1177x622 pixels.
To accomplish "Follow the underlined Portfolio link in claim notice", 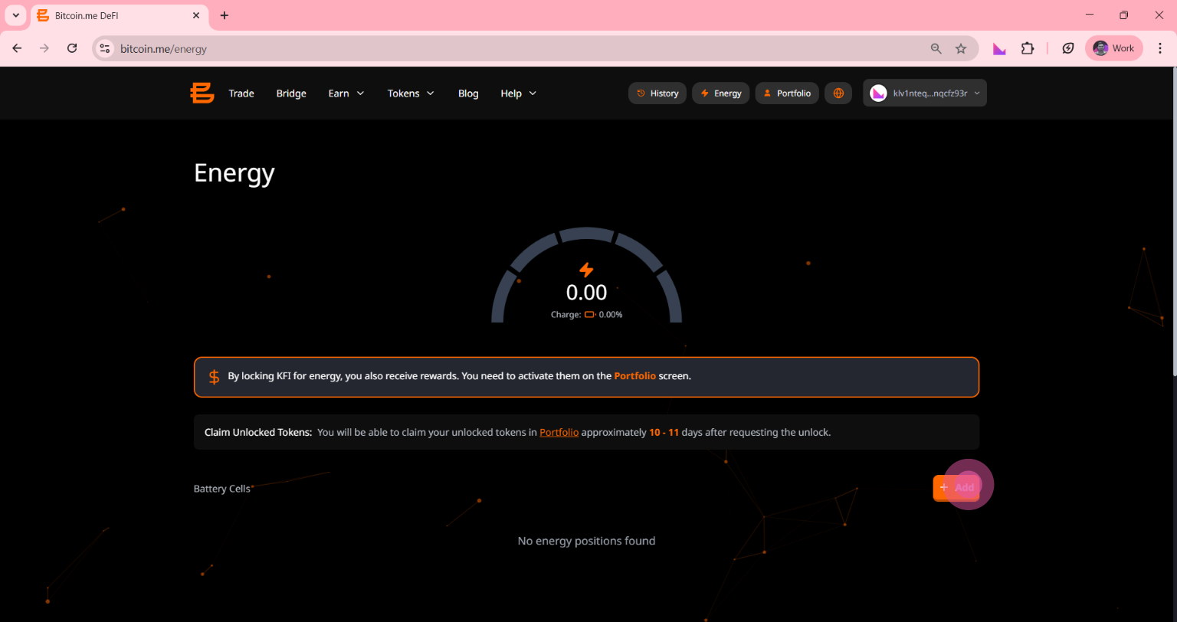I will coord(559,432).
